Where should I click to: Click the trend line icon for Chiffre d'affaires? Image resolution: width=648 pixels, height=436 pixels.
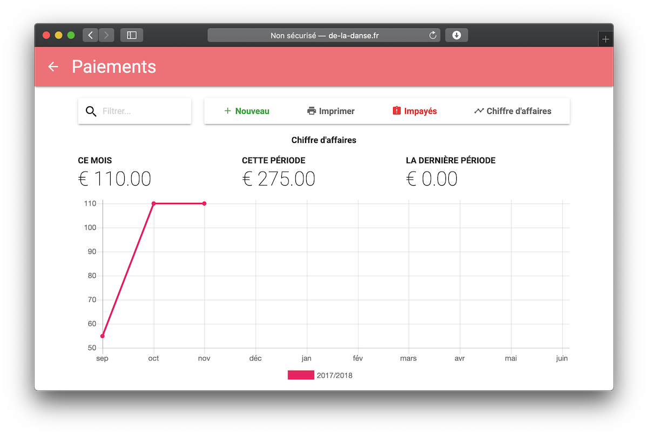(479, 111)
